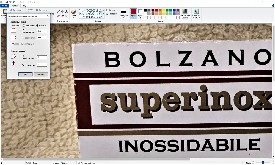This screenshot has height=165, width=275.
Task: Click zoom out minus button
Action: [x=253, y=163]
